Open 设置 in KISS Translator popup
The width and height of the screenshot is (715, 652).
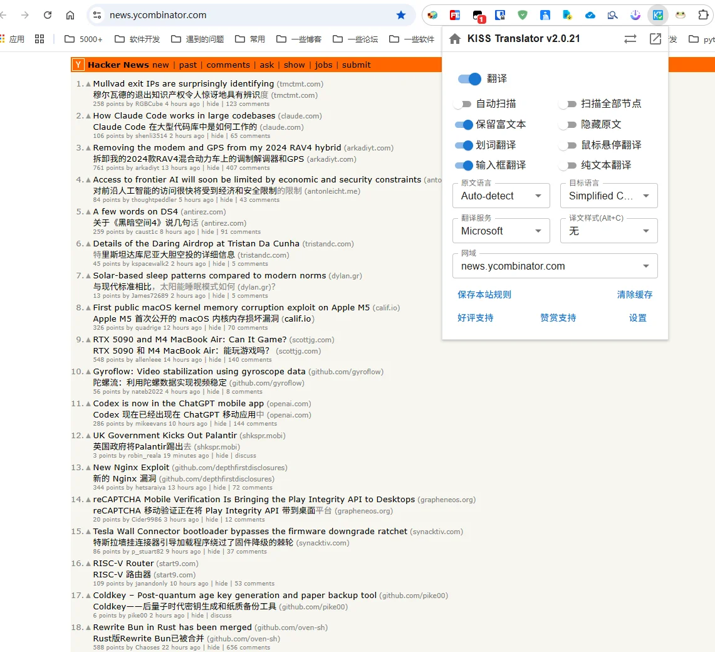point(638,318)
